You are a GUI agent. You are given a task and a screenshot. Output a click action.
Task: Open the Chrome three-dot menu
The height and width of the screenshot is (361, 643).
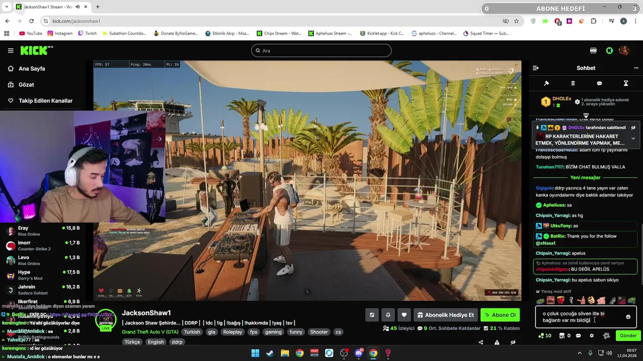636,21
